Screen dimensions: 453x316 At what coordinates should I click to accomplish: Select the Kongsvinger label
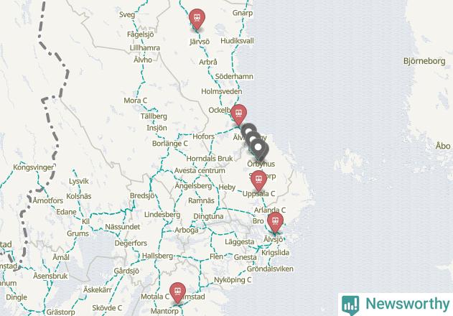34,167
